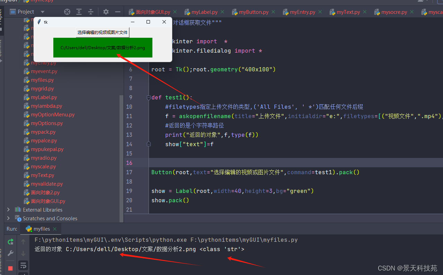The height and width of the screenshot is (275, 443).
Task: Open mygrid.py in Project tree
Action: (x=42, y=89)
